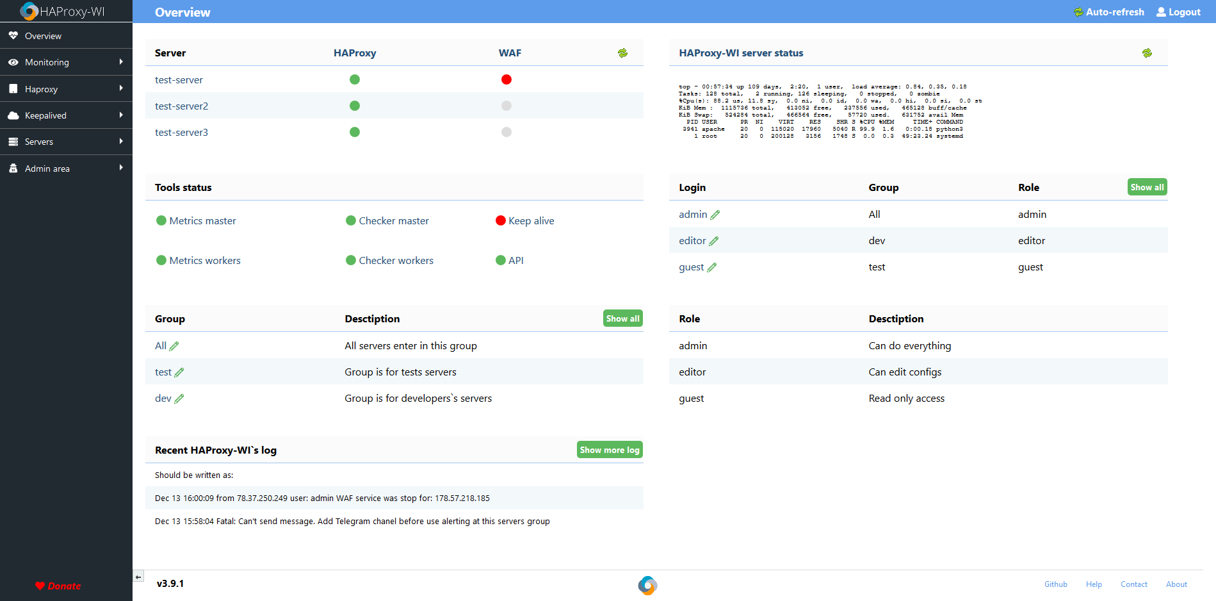This screenshot has width=1216, height=601.
Task: Edit the admin user with pencil icon
Action: pos(715,215)
